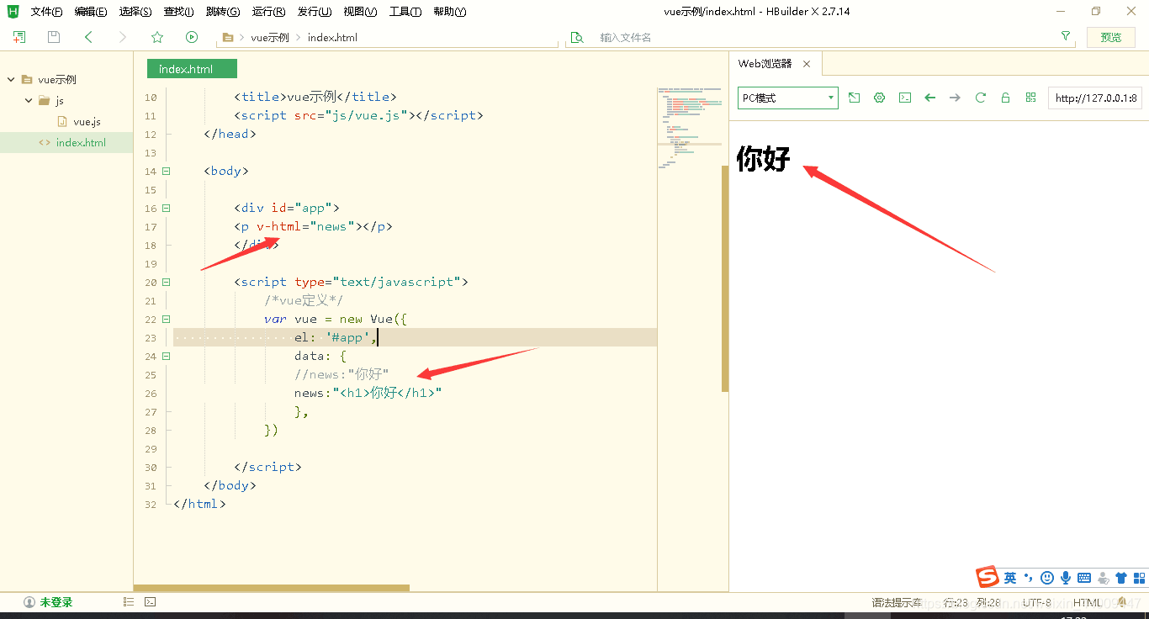1149x619 pixels.
Task: Open the 视图(V) menu
Action: 360,12
